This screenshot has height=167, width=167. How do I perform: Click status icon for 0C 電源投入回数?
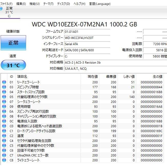coord(4,121)
